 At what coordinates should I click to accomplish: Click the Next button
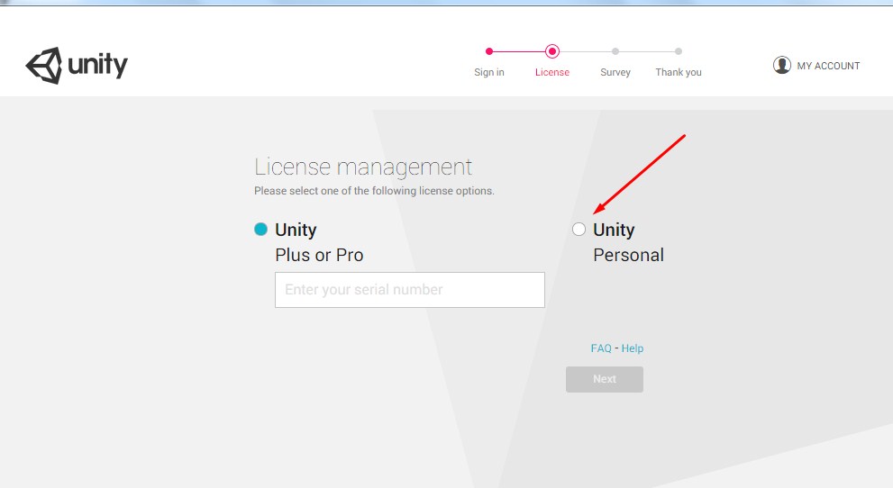[x=605, y=379]
